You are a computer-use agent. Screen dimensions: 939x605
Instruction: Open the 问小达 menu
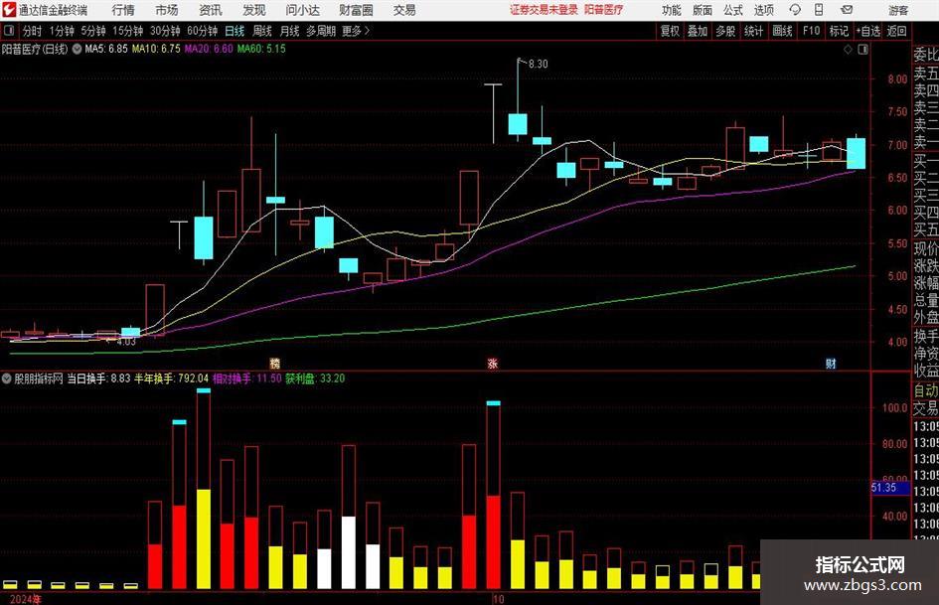(302, 10)
